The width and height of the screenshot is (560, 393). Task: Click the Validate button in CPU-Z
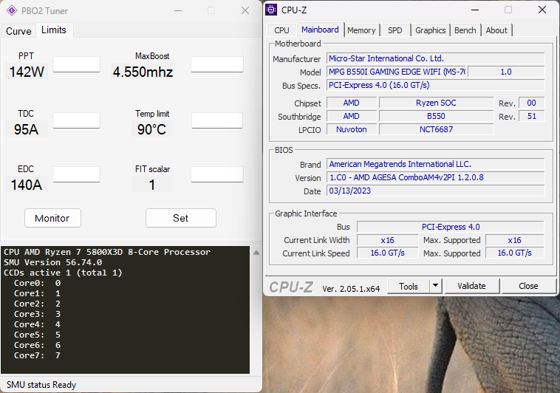pyautogui.click(x=471, y=286)
